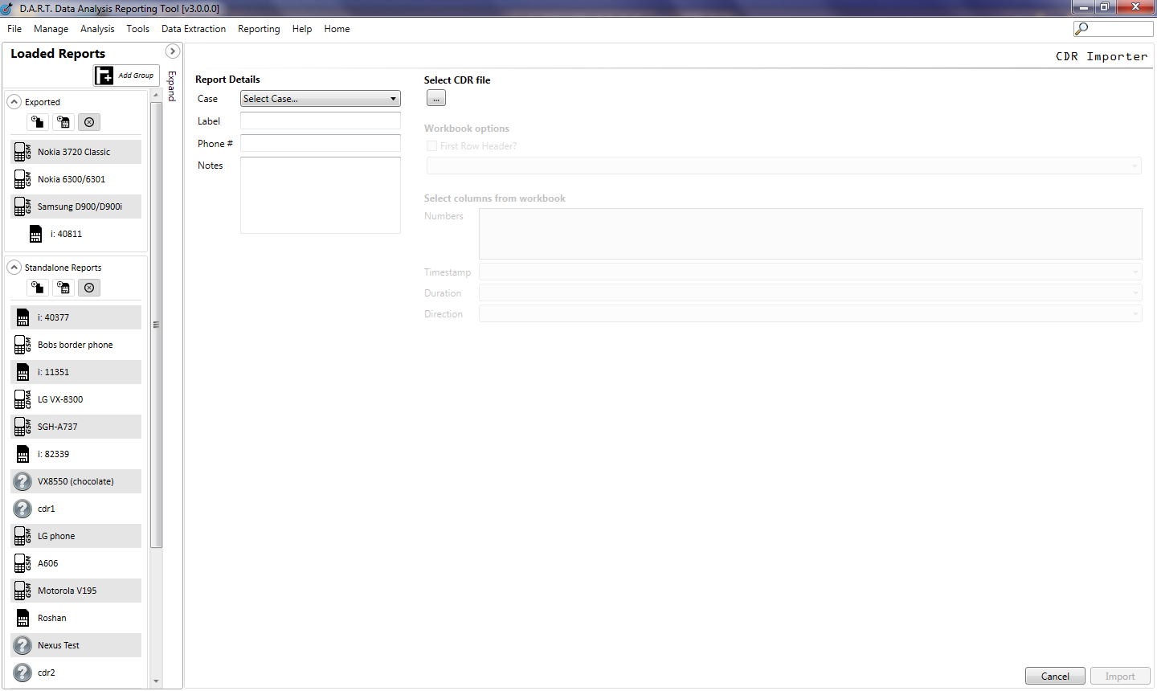This screenshot has width=1157, height=691.
Task: Focus the Phone # input field
Action: (x=321, y=143)
